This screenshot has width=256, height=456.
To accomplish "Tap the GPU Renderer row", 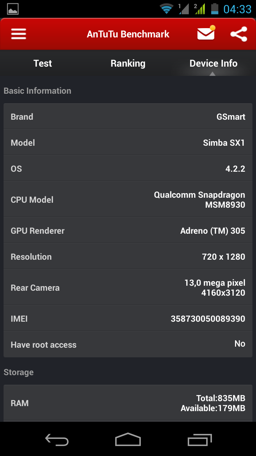I will [128, 230].
